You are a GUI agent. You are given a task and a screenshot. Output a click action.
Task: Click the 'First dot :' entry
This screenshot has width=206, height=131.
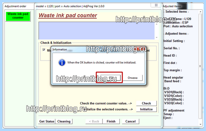click(x=170, y=63)
